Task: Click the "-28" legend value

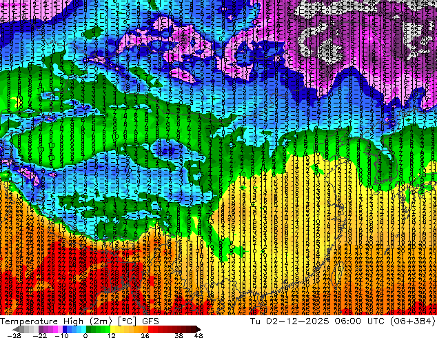Action: point(14,335)
